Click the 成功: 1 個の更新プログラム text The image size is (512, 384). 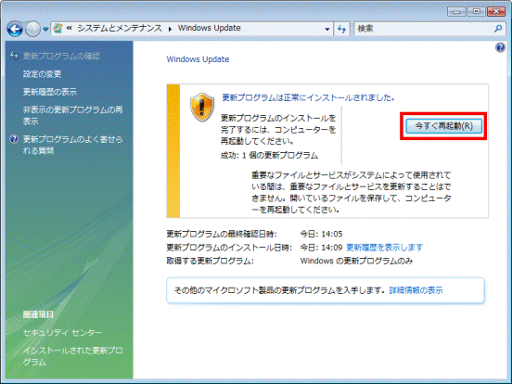[x=269, y=156]
